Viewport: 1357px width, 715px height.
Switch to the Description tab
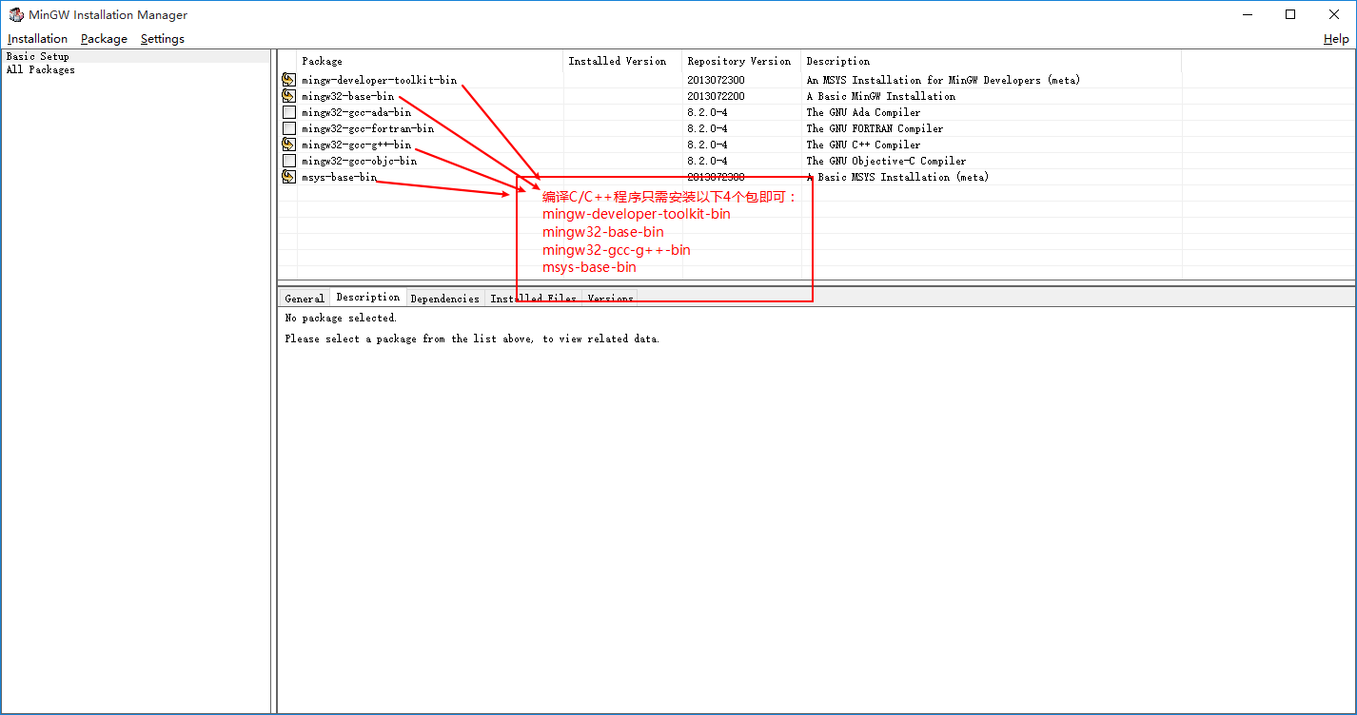point(367,297)
